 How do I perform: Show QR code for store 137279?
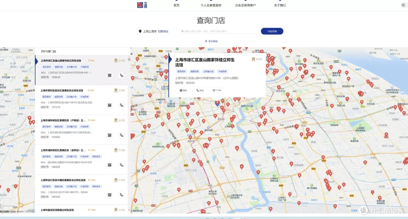110,105
